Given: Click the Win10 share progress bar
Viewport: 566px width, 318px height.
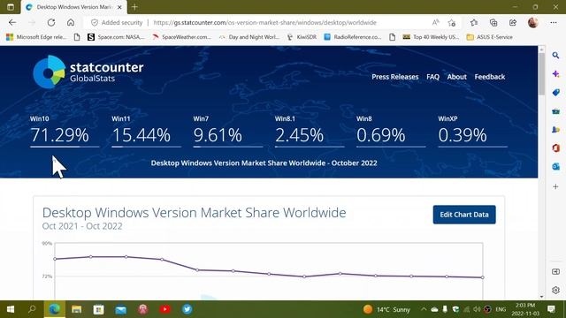Looking at the screenshot, I should (65, 147).
